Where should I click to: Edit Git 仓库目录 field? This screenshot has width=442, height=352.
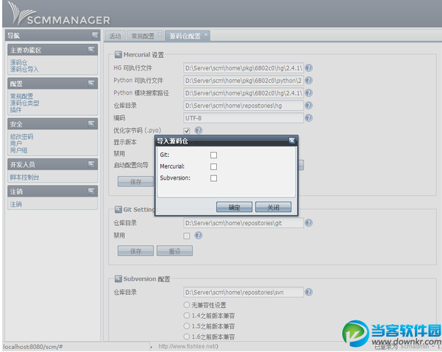click(x=243, y=223)
